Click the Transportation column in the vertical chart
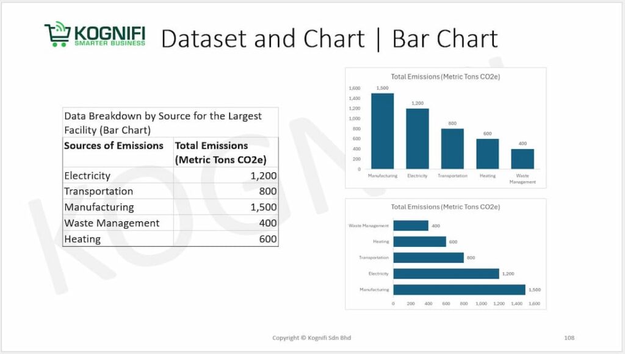The width and height of the screenshot is (625, 354). pyautogui.click(x=452, y=149)
